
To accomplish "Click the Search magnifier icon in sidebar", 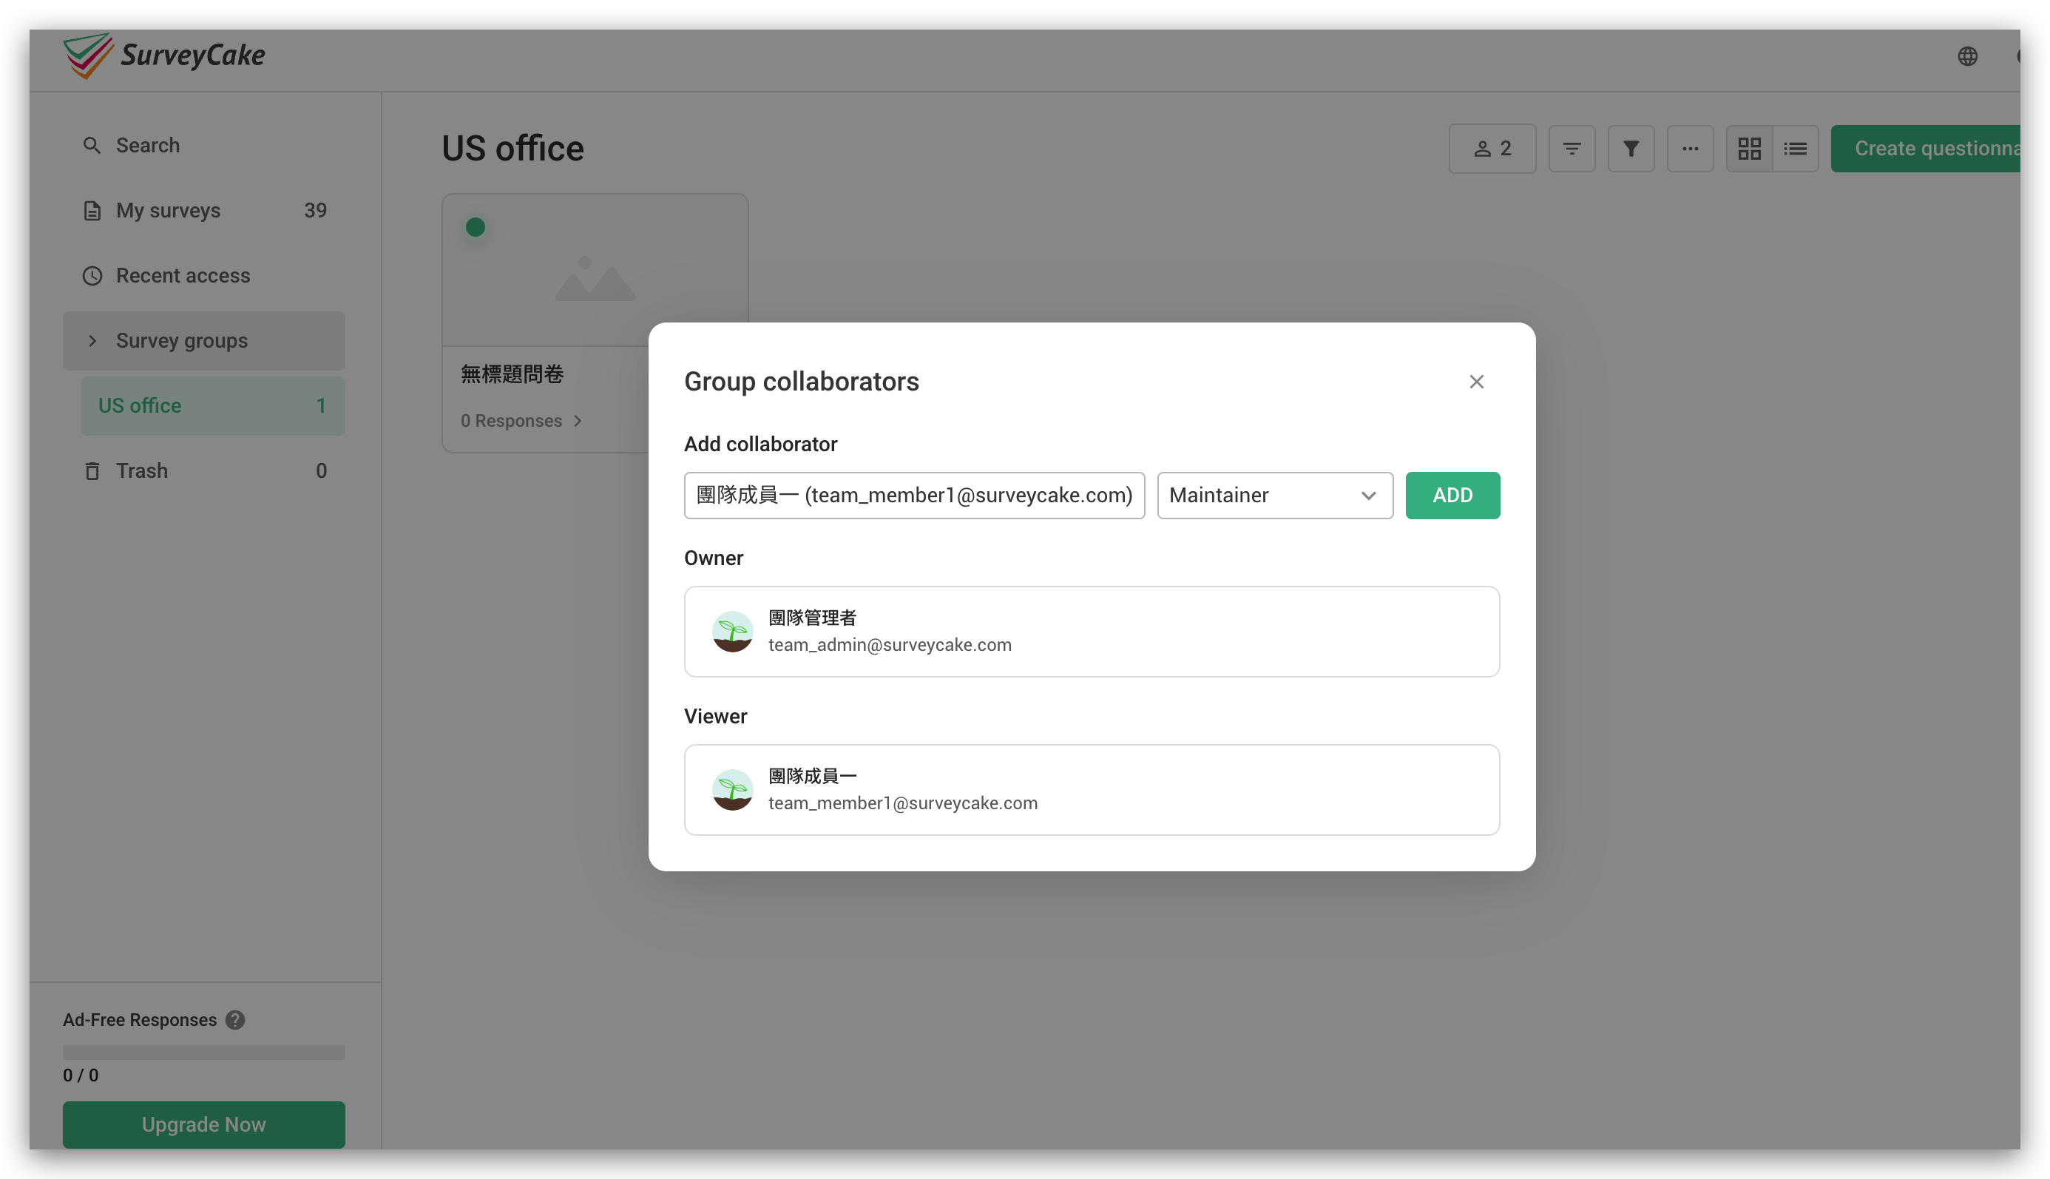I will coord(92,146).
